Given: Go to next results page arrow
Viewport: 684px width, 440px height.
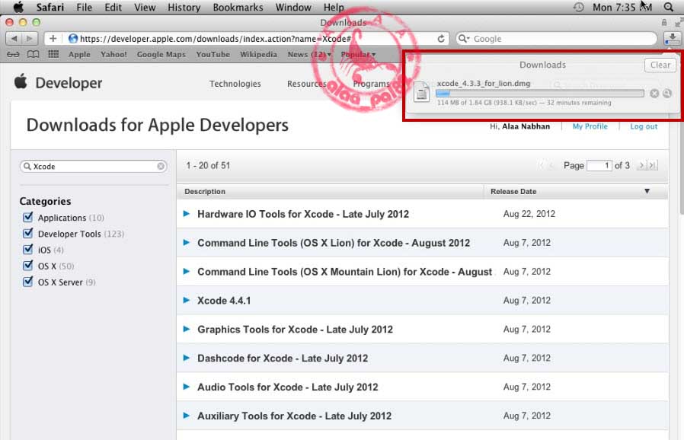Looking at the screenshot, I should (x=641, y=165).
